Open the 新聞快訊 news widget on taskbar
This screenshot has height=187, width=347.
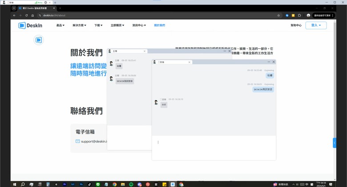tap(281, 184)
